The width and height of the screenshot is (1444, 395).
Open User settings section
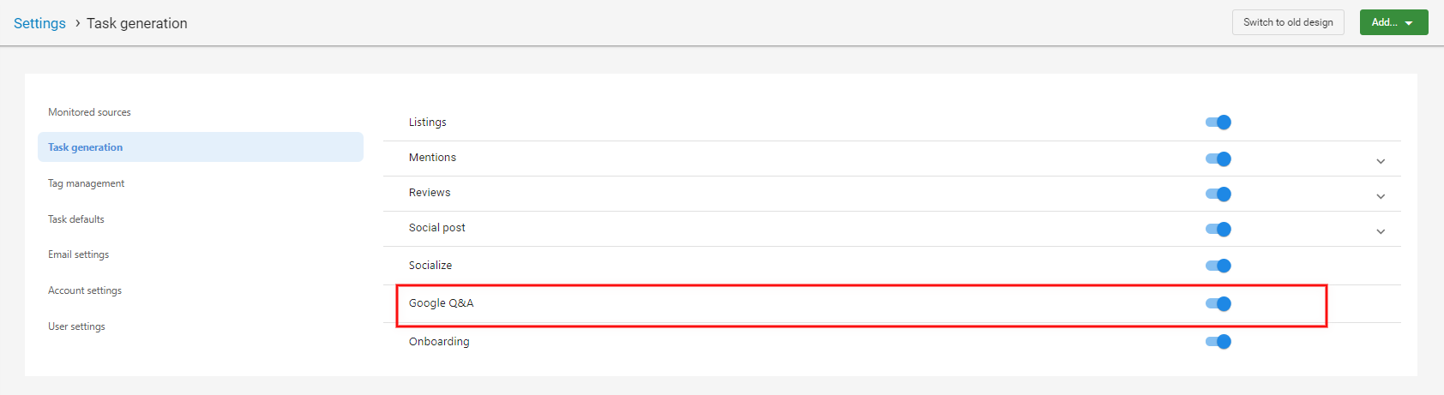point(76,326)
